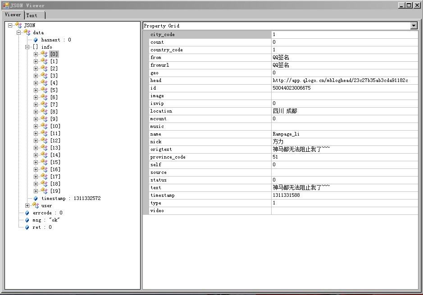Click the province_code value 51

pyautogui.click(x=275, y=157)
